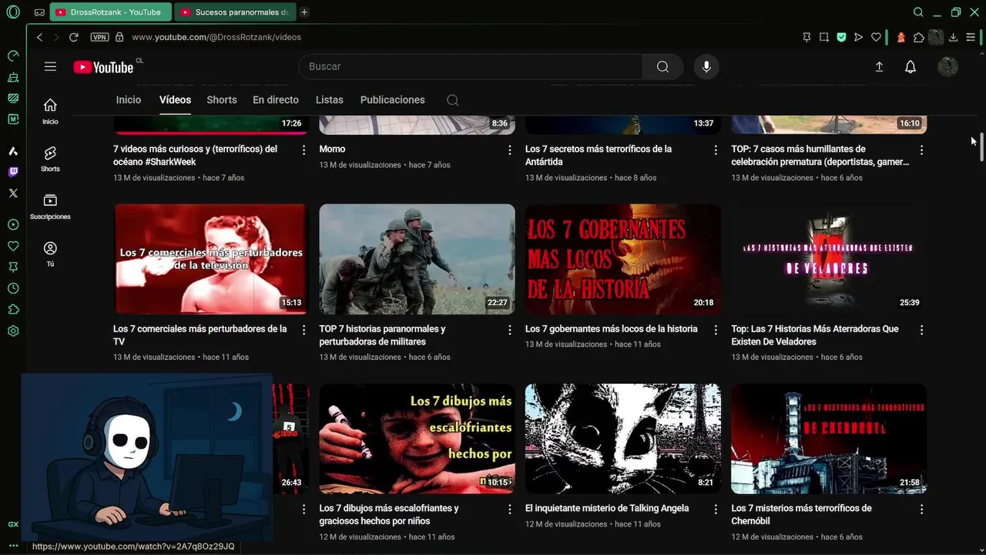Open the YouTube create upload icon
The width and height of the screenshot is (986, 555).
pyautogui.click(x=879, y=67)
